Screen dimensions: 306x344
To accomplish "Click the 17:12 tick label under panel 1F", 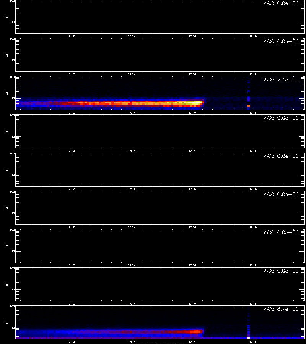I will (x=71, y=36).
